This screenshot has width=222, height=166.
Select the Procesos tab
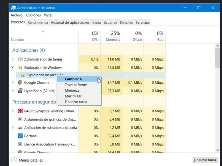point(18,22)
